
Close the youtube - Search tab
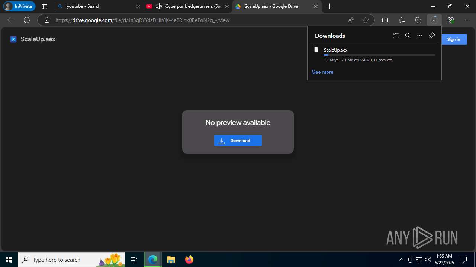[x=138, y=6]
